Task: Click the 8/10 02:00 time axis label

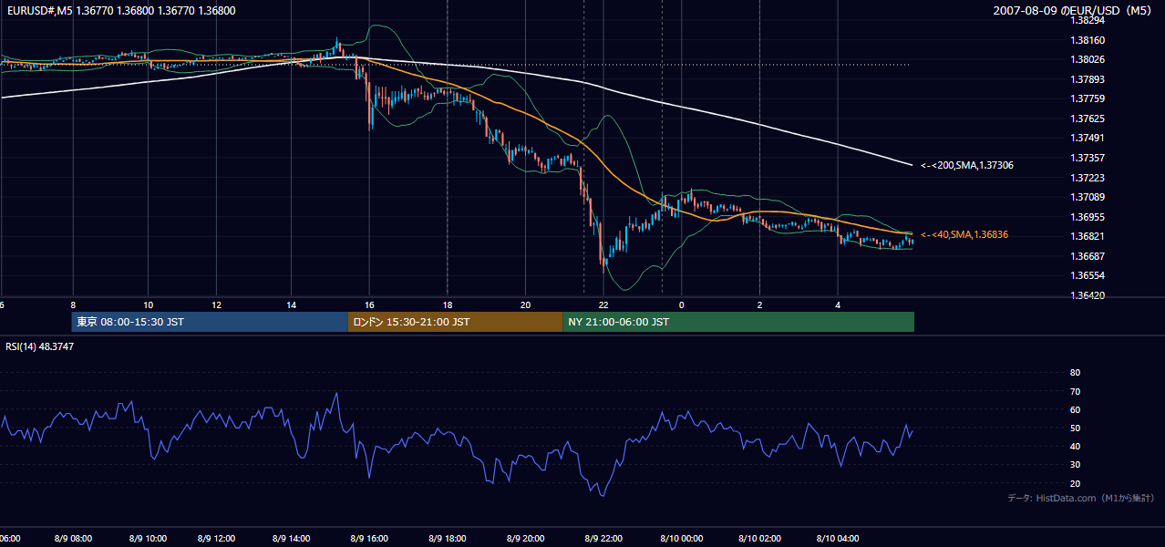Action: 759,538
